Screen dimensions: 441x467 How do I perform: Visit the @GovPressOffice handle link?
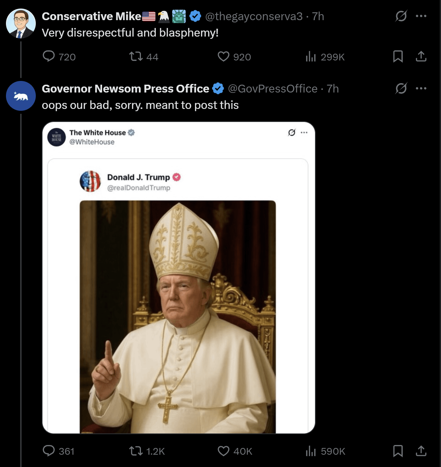(x=273, y=89)
